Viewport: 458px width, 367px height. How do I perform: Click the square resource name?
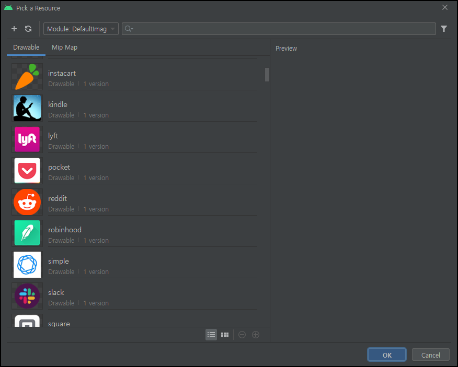coord(59,324)
